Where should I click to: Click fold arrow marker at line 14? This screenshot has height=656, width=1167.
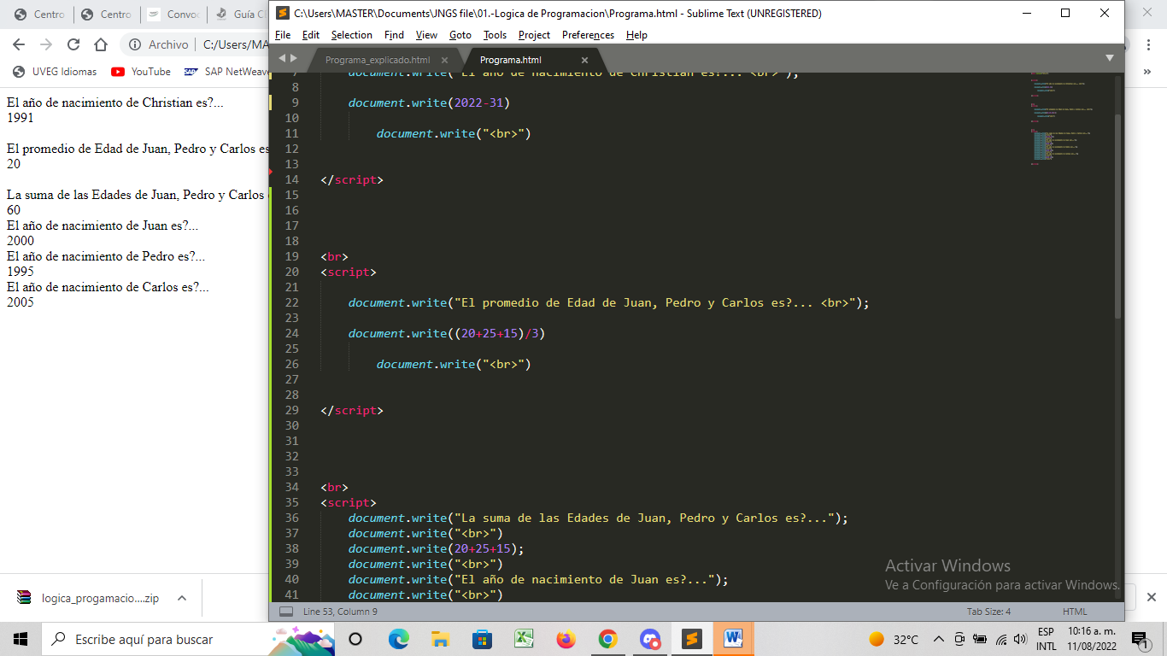[x=271, y=172]
